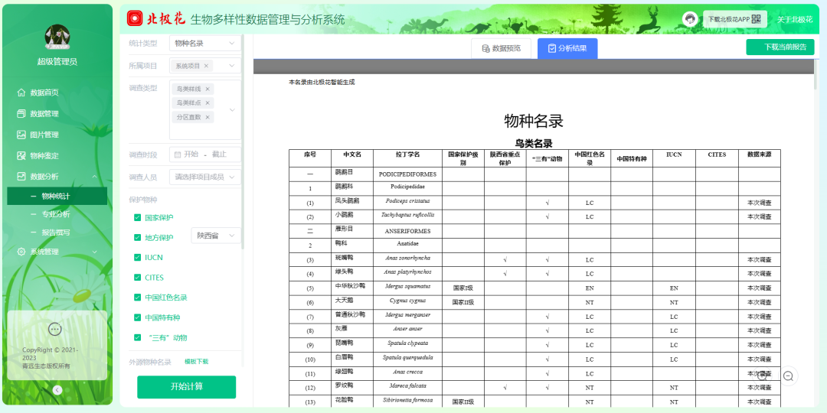The height and width of the screenshot is (413, 827).
Task: Click the 数据管理 sidebar icon
Action: tap(21, 113)
